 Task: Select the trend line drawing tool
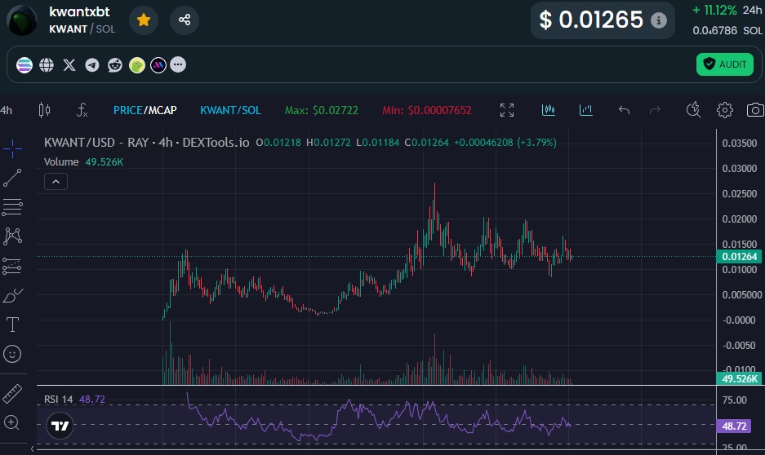(12, 178)
